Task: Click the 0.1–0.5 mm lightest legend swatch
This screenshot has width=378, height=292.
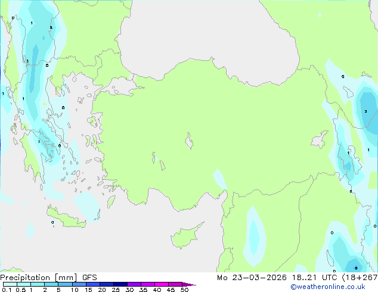Action: coord(10,284)
